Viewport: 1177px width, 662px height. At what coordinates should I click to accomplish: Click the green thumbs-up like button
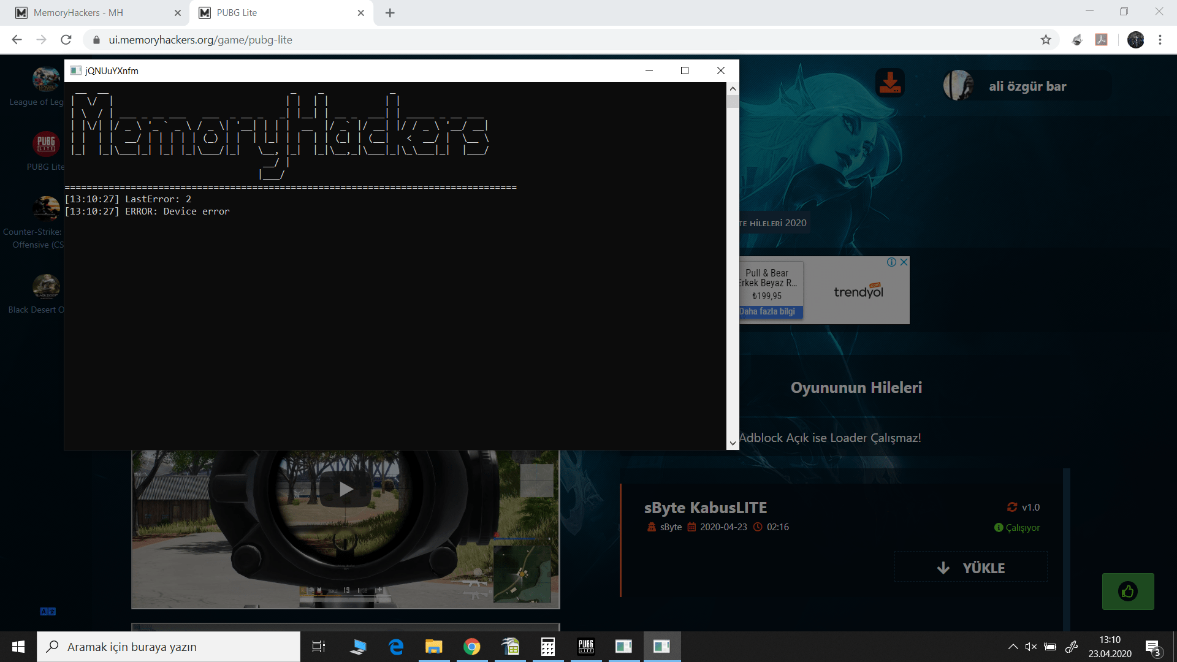click(1128, 592)
